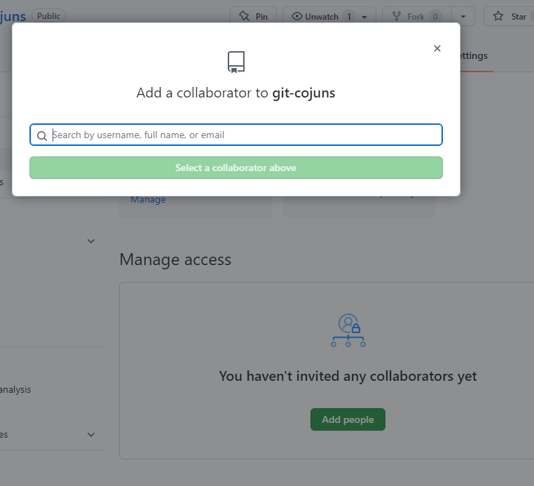Open the Unwatch dropdown arrow
534x486 pixels.
tap(364, 17)
